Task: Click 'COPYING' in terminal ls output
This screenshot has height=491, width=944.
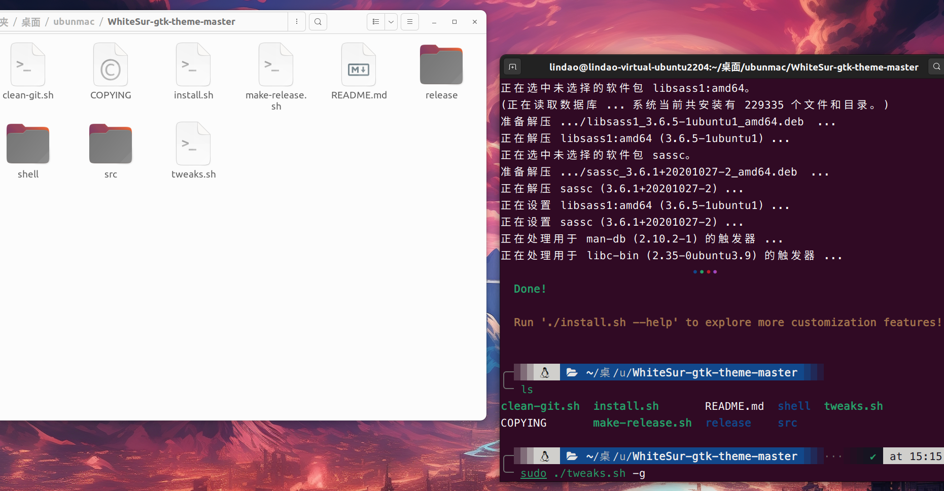Action: click(x=524, y=423)
